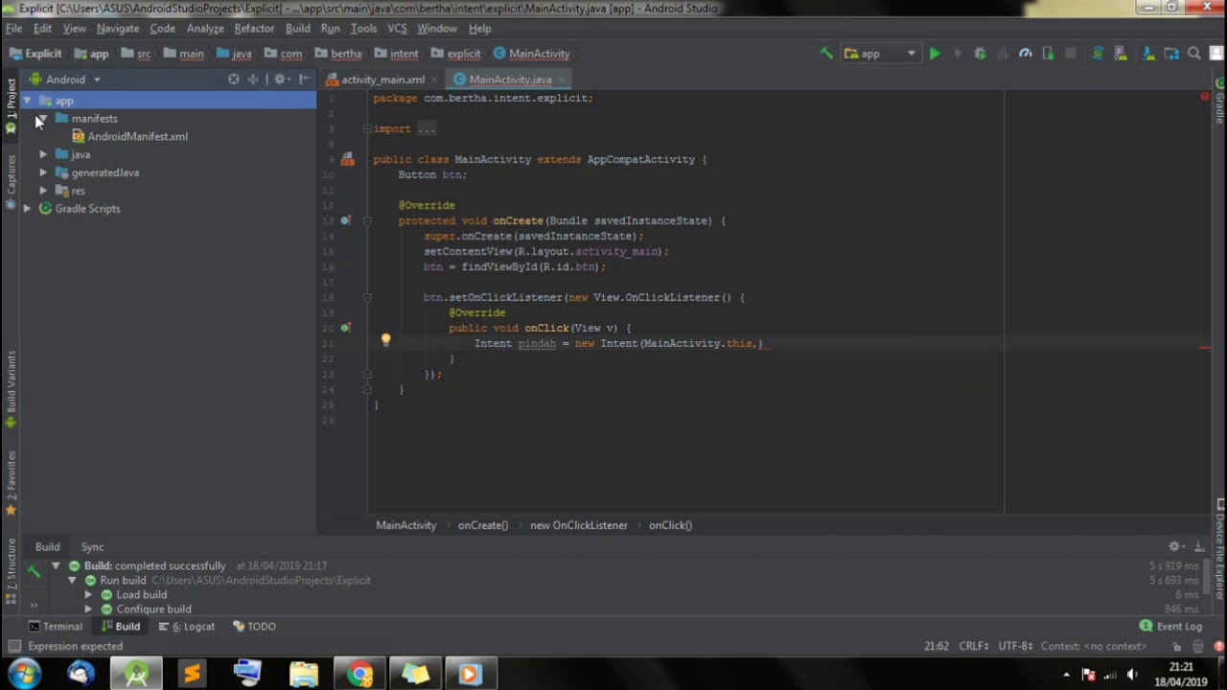Expand the res folder
This screenshot has height=690, width=1227.
coord(43,191)
